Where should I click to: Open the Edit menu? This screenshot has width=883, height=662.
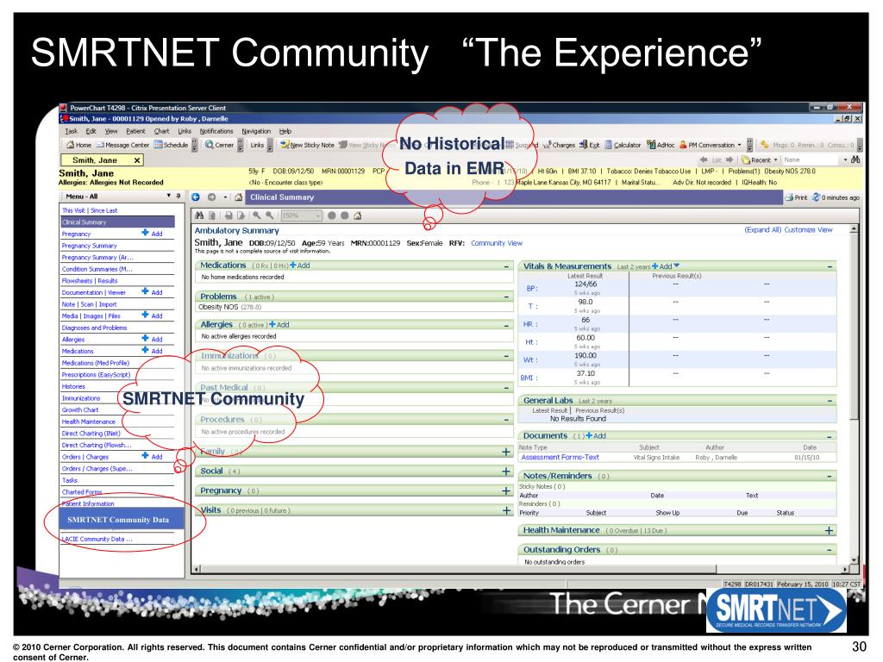pyautogui.click(x=91, y=131)
